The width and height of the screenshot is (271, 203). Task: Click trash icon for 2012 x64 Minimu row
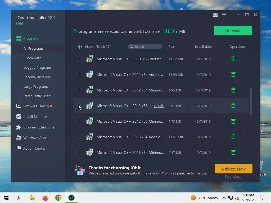[233, 90]
